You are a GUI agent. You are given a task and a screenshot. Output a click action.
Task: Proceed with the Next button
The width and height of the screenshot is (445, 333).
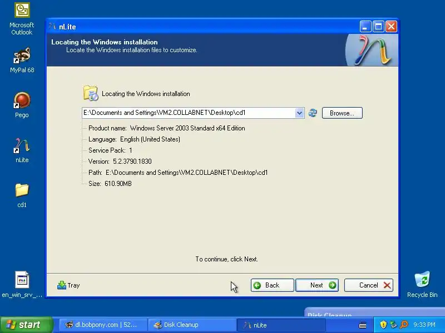coord(317,285)
